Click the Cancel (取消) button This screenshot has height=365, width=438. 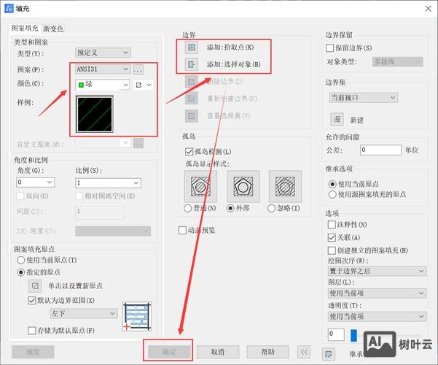[x=218, y=352]
